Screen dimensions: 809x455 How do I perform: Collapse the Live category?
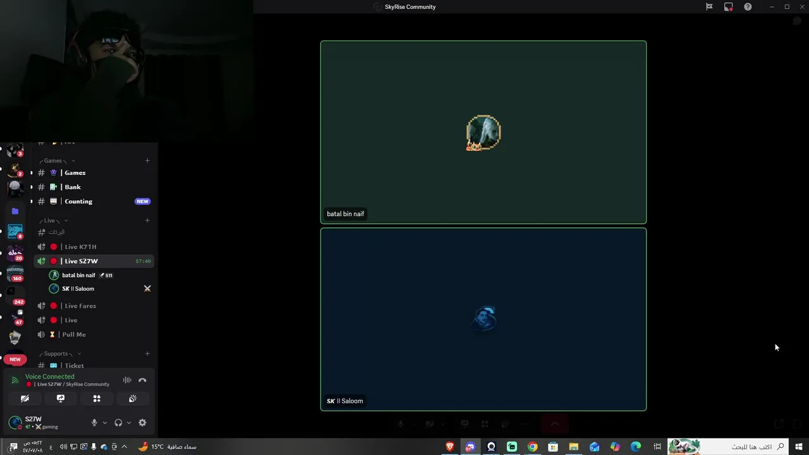coord(54,221)
